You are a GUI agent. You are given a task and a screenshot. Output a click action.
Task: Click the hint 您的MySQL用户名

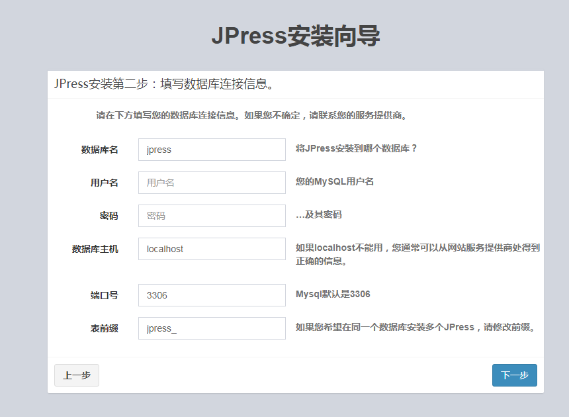click(x=335, y=181)
